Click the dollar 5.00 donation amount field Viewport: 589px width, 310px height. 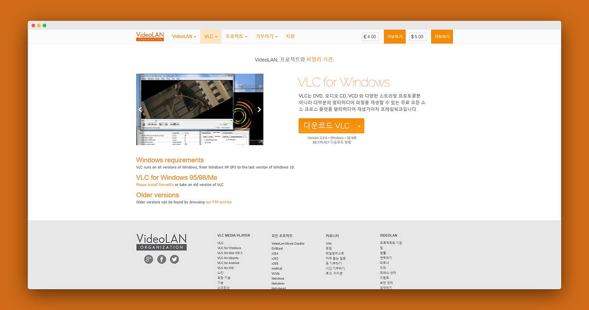coord(418,37)
